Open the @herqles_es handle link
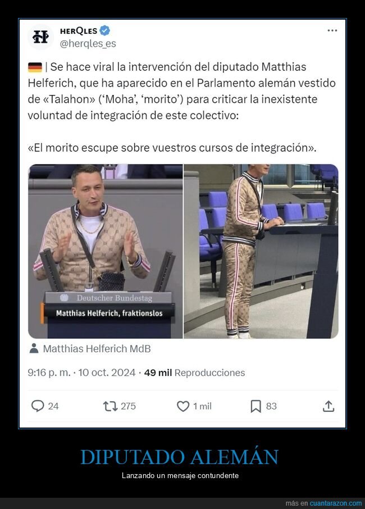This screenshot has width=365, height=509. click(88, 43)
